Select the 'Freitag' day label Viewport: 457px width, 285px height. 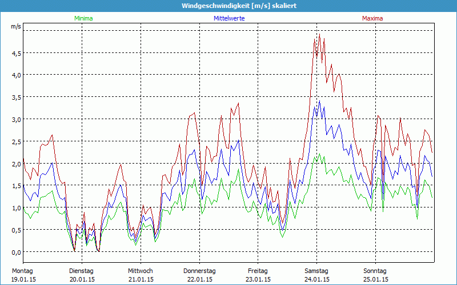[258, 271]
